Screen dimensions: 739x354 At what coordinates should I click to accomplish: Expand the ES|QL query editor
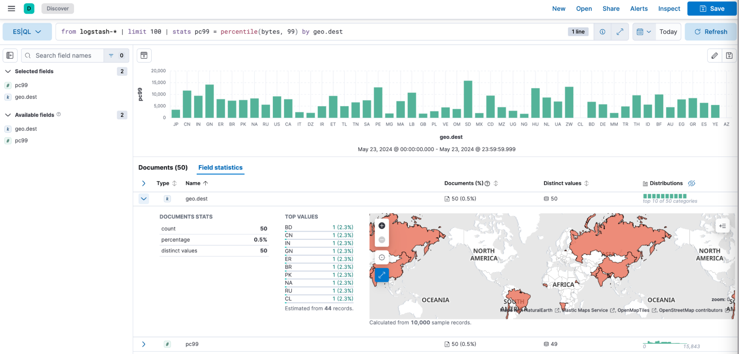click(x=620, y=32)
